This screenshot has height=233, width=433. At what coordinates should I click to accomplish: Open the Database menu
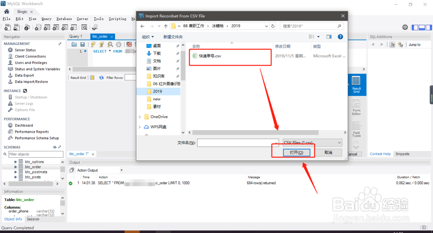click(x=64, y=19)
